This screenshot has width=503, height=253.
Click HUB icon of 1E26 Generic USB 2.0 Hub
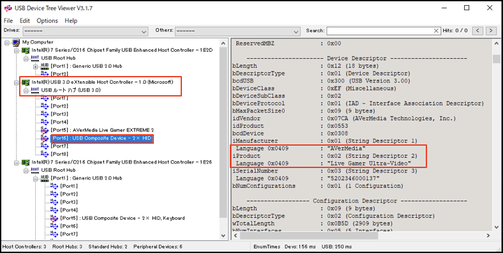click(x=45, y=178)
